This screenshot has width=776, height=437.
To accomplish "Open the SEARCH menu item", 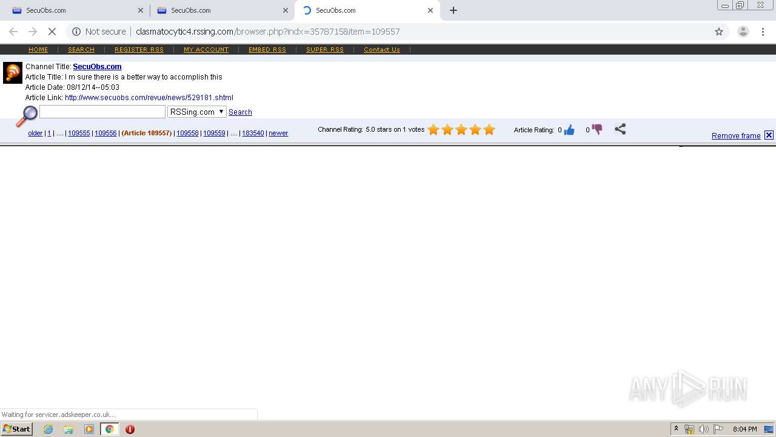I will click(81, 50).
